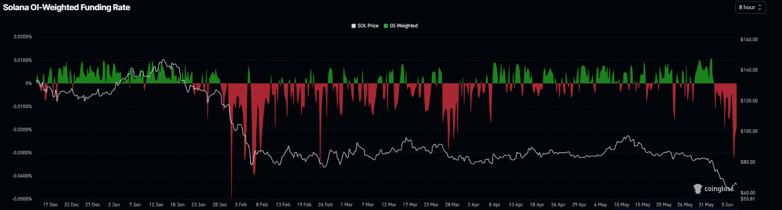
Task: Click the coinglass logo watermark icon
Action: pyautogui.click(x=698, y=189)
